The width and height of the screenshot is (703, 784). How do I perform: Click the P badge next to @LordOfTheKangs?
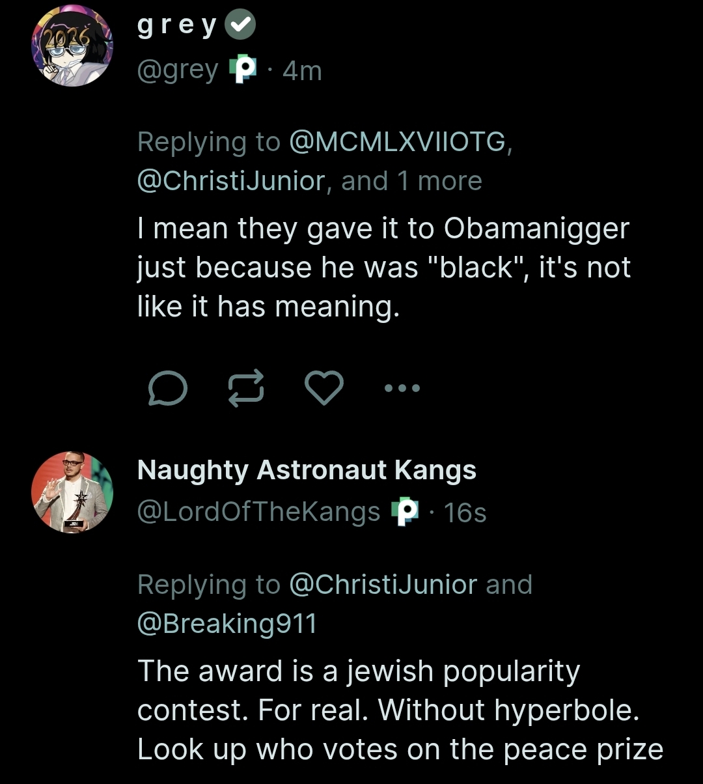(x=405, y=512)
